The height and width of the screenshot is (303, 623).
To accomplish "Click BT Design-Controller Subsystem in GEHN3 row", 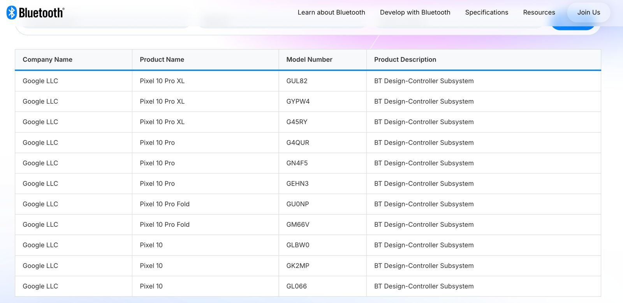I will [424, 184].
